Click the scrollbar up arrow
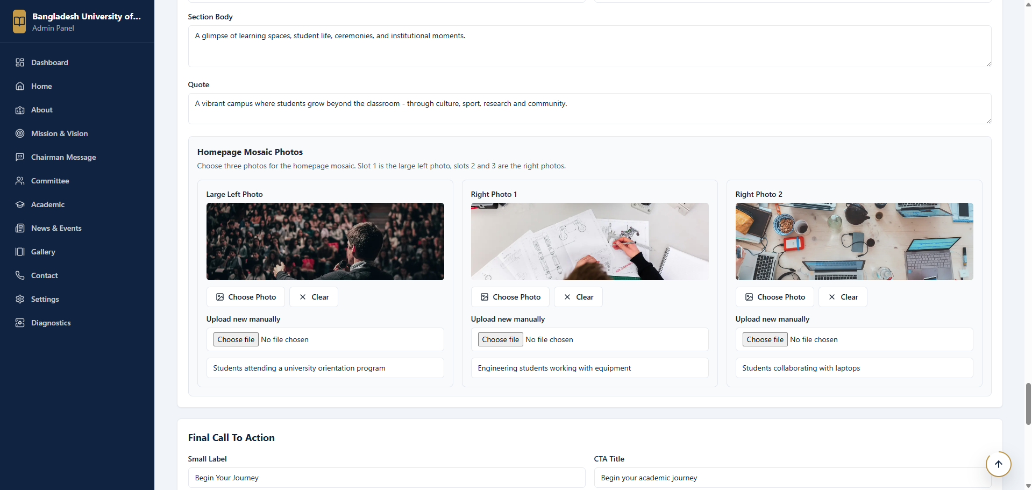This screenshot has width=1032, height=490. [x=1028, y=4]
